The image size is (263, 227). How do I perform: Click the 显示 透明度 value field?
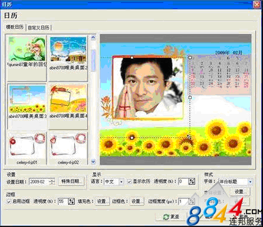(183, 182)
